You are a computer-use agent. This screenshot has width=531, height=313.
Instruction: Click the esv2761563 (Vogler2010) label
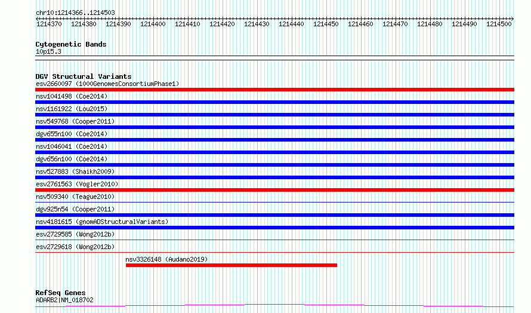point(77,184)
